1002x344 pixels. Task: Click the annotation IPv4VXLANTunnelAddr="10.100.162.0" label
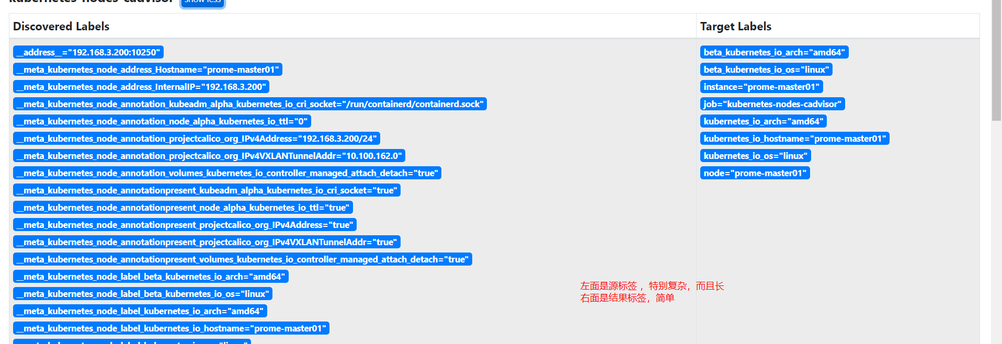(209, 156)
